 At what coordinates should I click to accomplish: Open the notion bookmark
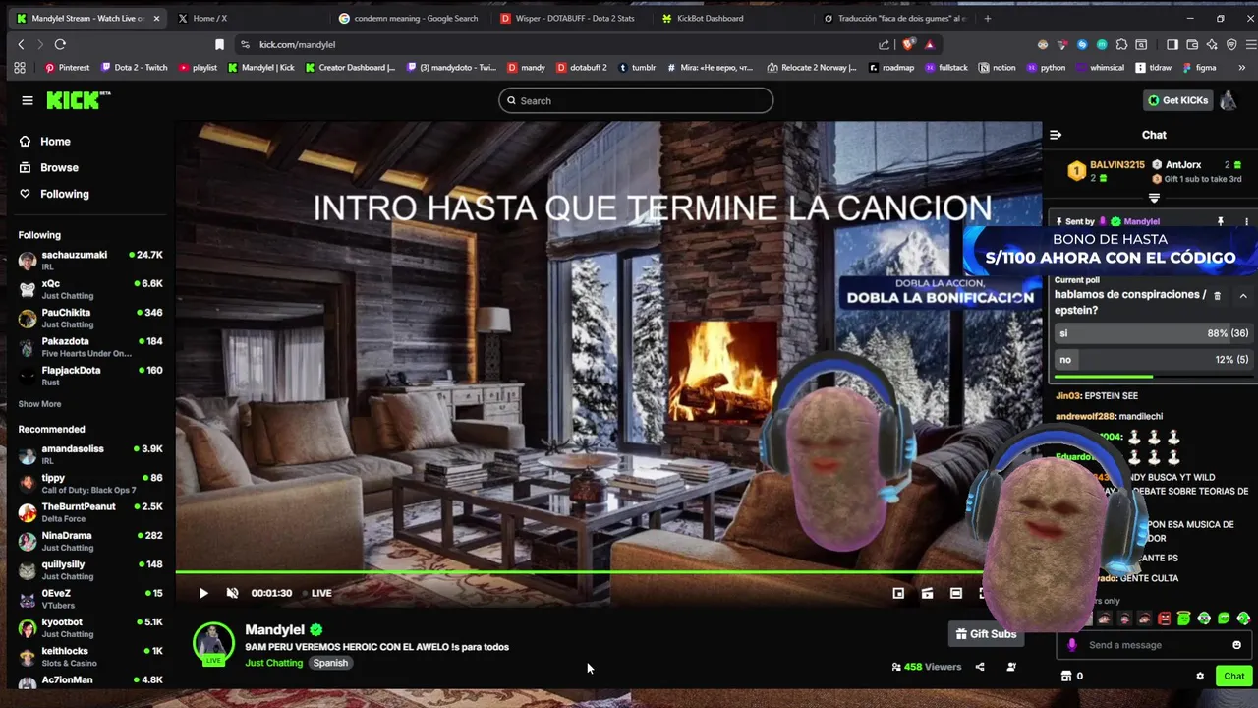tap(997, 68)
